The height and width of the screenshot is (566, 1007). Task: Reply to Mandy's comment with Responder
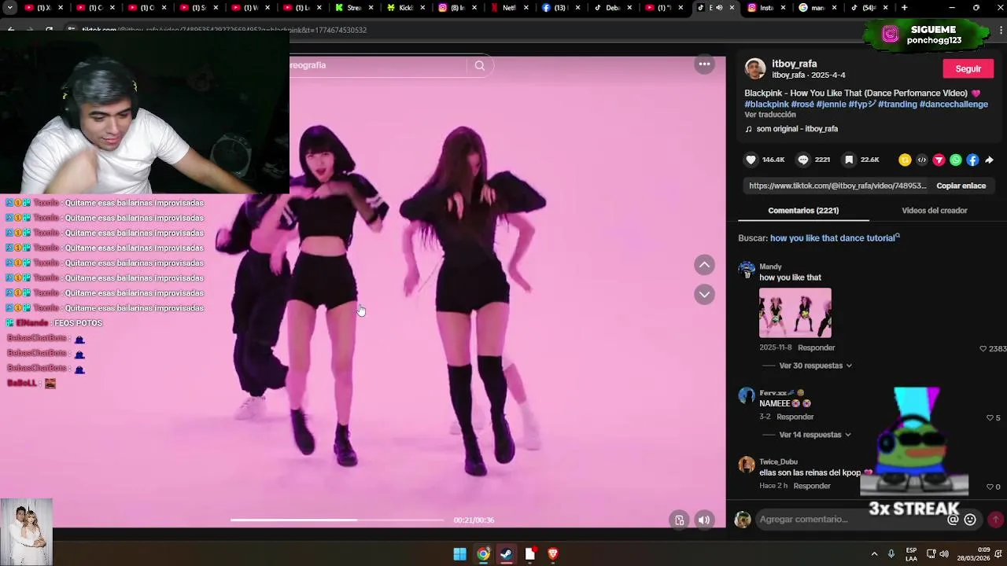coord(816,347)
